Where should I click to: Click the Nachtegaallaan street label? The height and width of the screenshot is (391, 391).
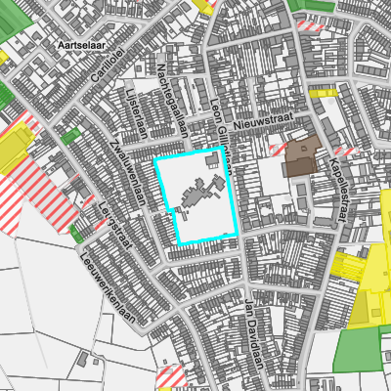pyautogui.click(x=173, y=102)
